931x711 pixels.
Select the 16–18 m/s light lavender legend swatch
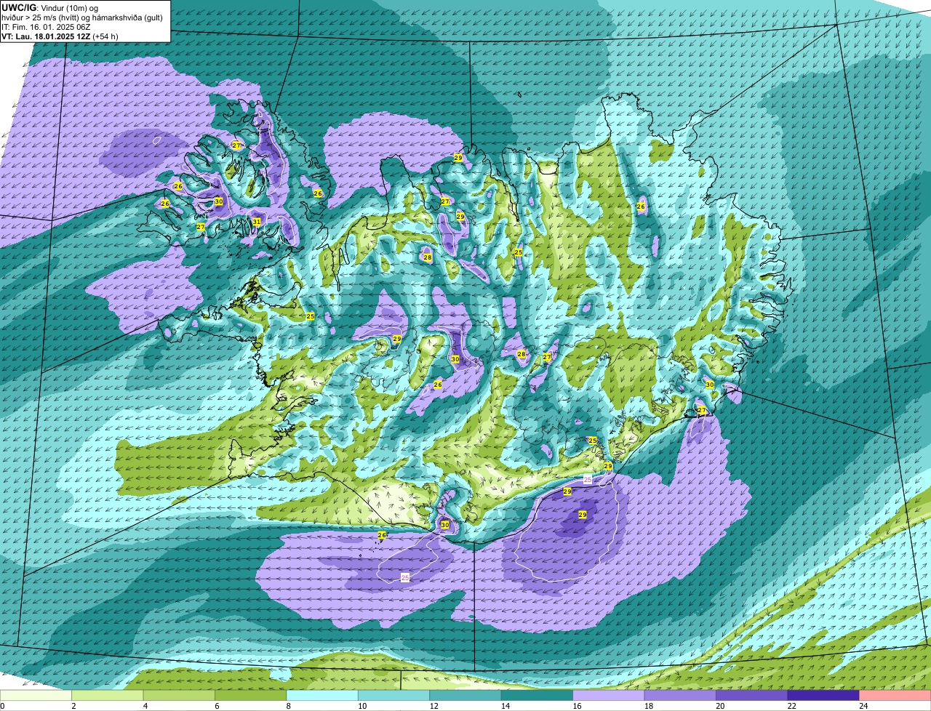609,696
